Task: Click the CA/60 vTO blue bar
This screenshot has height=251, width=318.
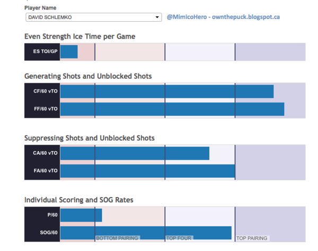Action: click(135, 153)
